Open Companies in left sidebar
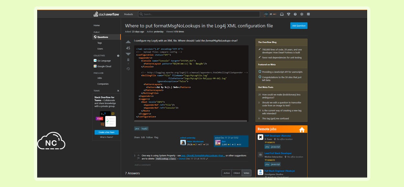 [103, 84]
